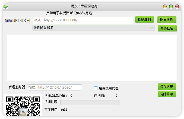Click the 严禁用于非授权测试和非法用途 warning text
The height and width of the screenshot is (119, 184).
[x=69, y=13]
